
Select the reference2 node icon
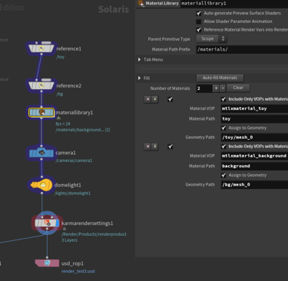point(41,85)
